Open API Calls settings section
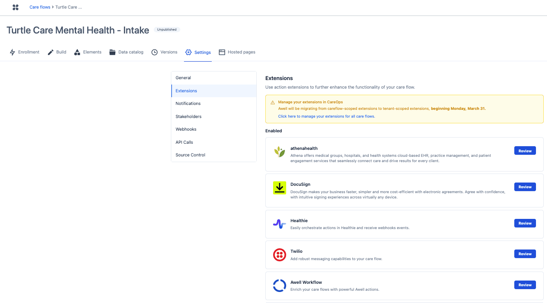Screen dimensions: 547x303 coord(214,142)
